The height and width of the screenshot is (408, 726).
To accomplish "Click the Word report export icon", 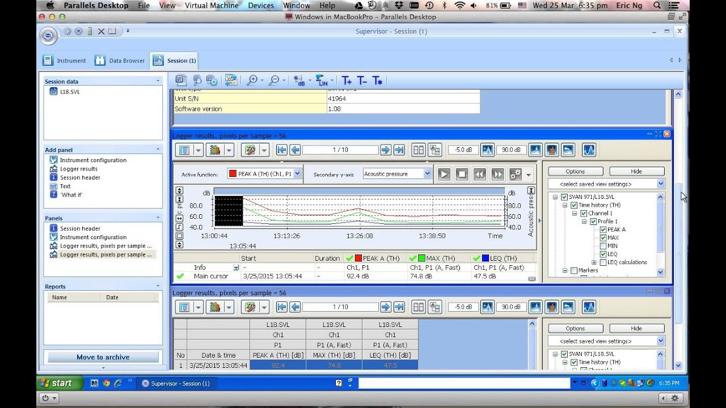I will [181, 80].
